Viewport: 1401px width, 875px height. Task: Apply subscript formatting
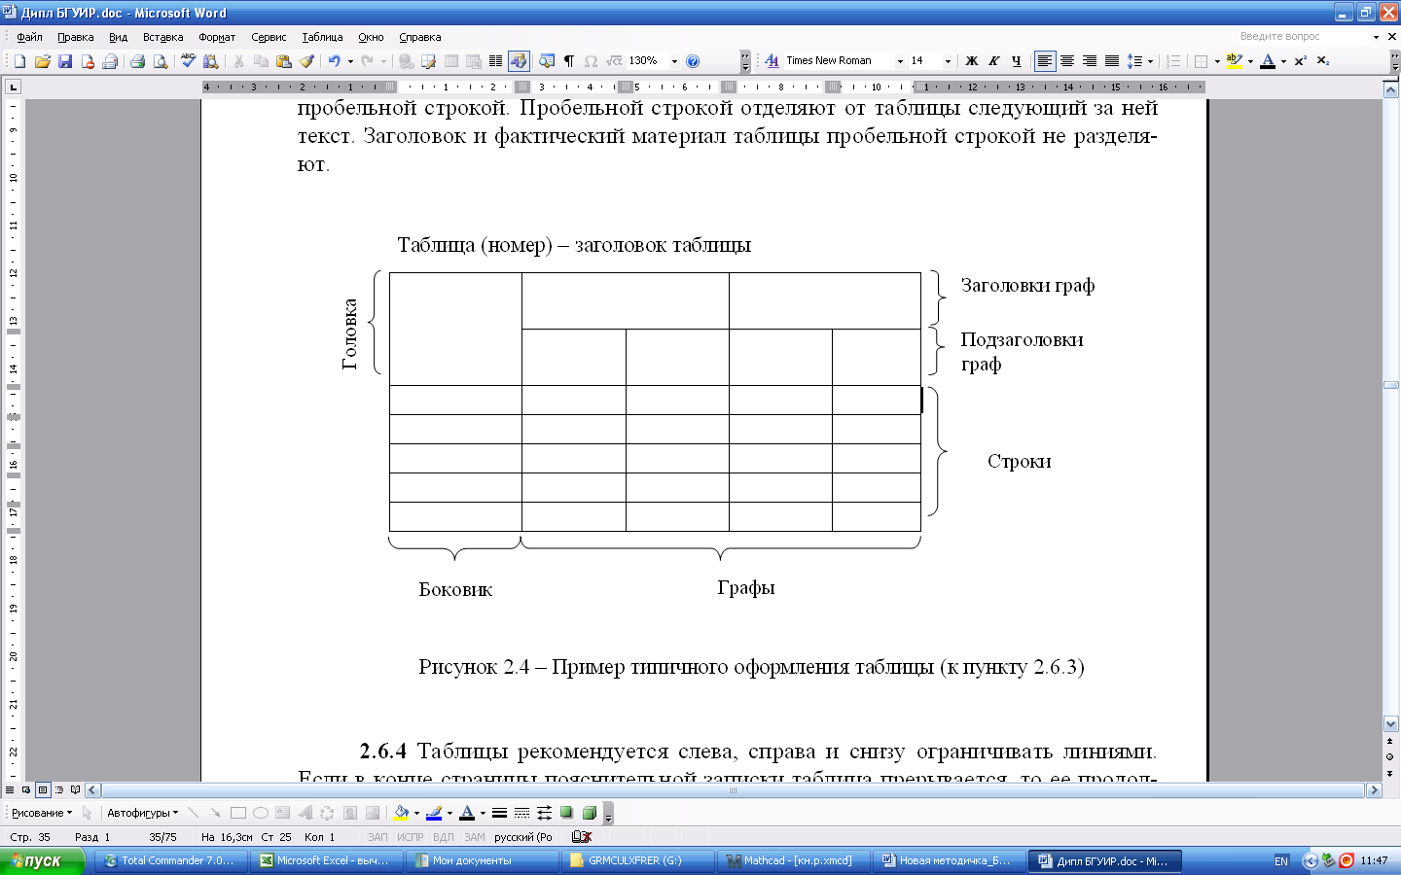click(x=1323, y=61)
